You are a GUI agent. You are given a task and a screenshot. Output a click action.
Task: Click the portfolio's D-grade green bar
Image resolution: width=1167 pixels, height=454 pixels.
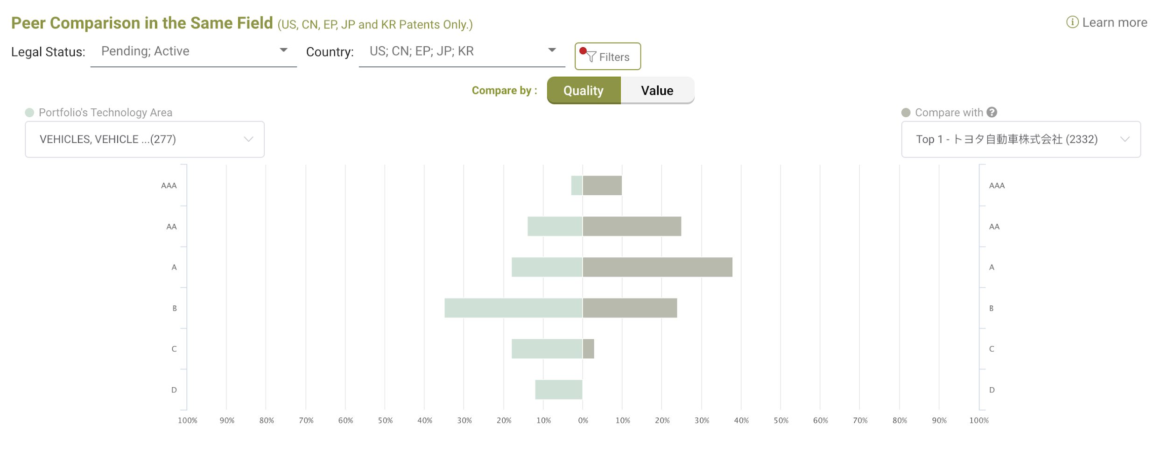[559, 390]
